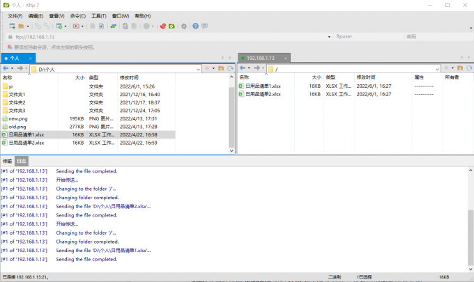This screenshot has height=282, width=474.
Task: Go back in remote pane
Action: [x=243, y=68]
